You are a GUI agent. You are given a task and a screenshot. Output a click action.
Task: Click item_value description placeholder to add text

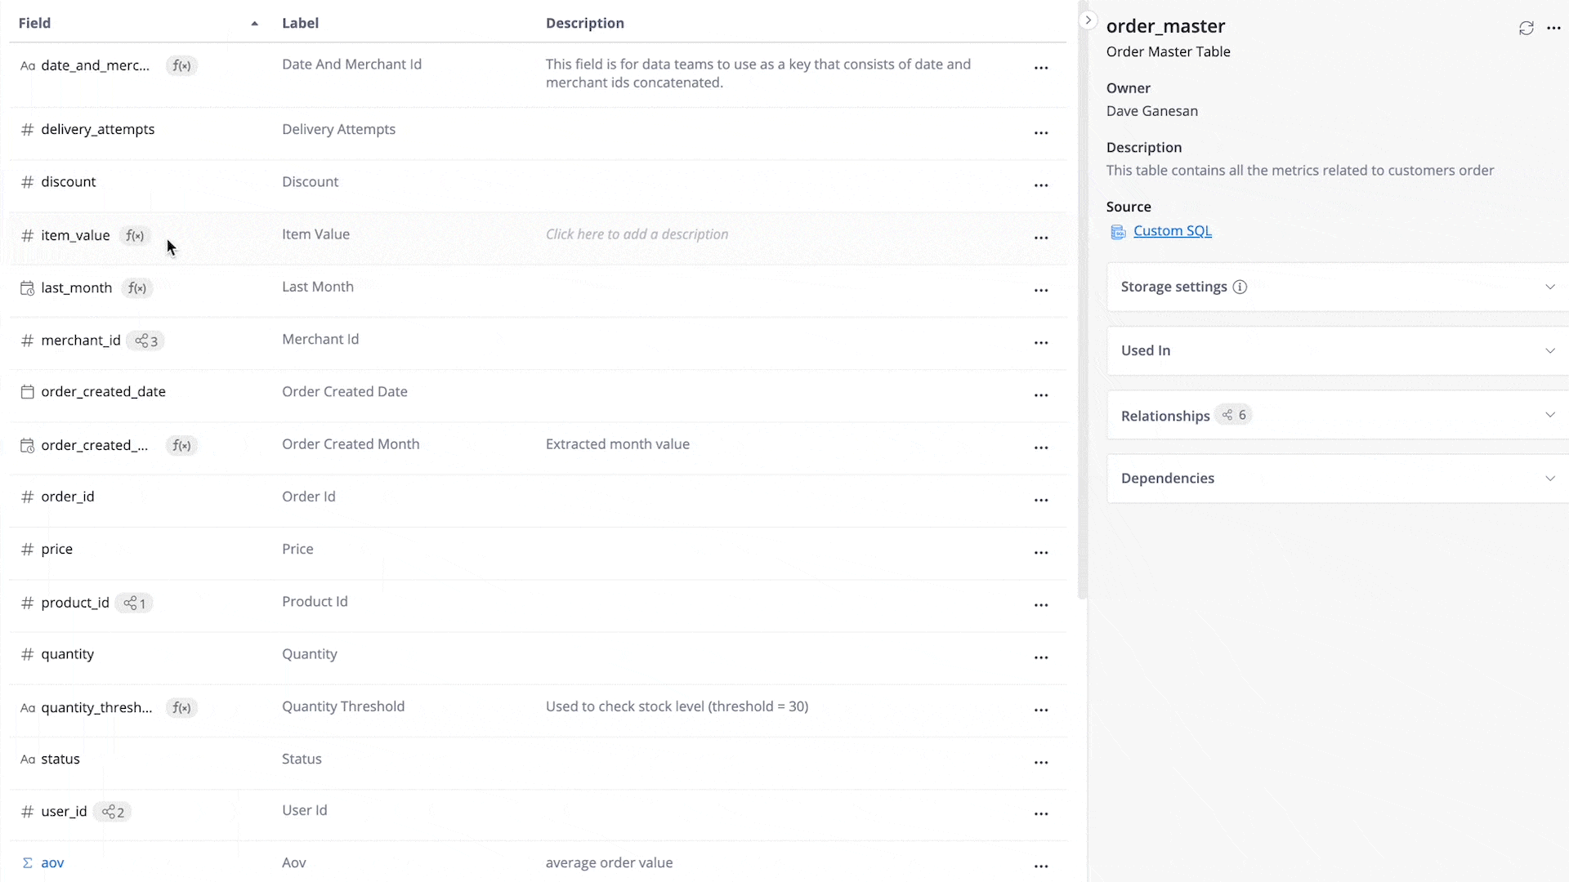637,234
